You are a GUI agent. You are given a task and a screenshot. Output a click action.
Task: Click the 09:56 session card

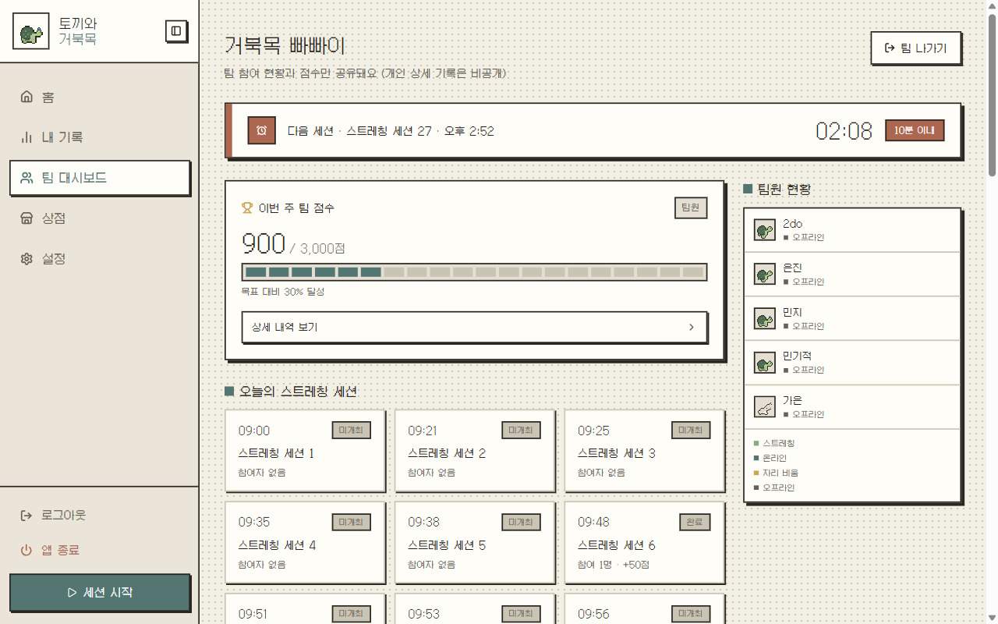click(x=645, y=608)
